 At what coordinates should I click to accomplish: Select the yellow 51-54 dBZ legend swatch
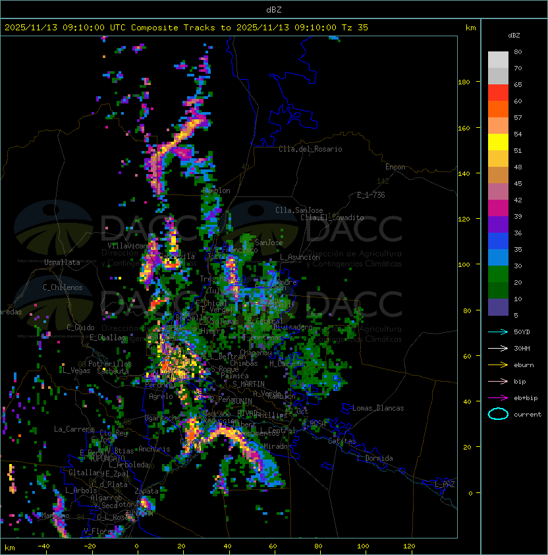pos(498,142)
